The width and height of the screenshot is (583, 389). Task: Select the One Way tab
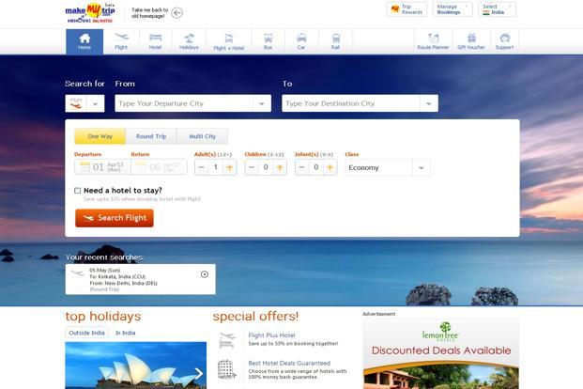tap(100, 136)
